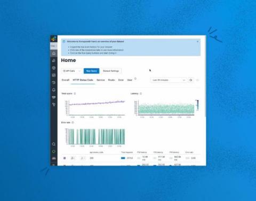Switch to the Overall tab
Screen dimensions: 256x201
coord(66,80)
